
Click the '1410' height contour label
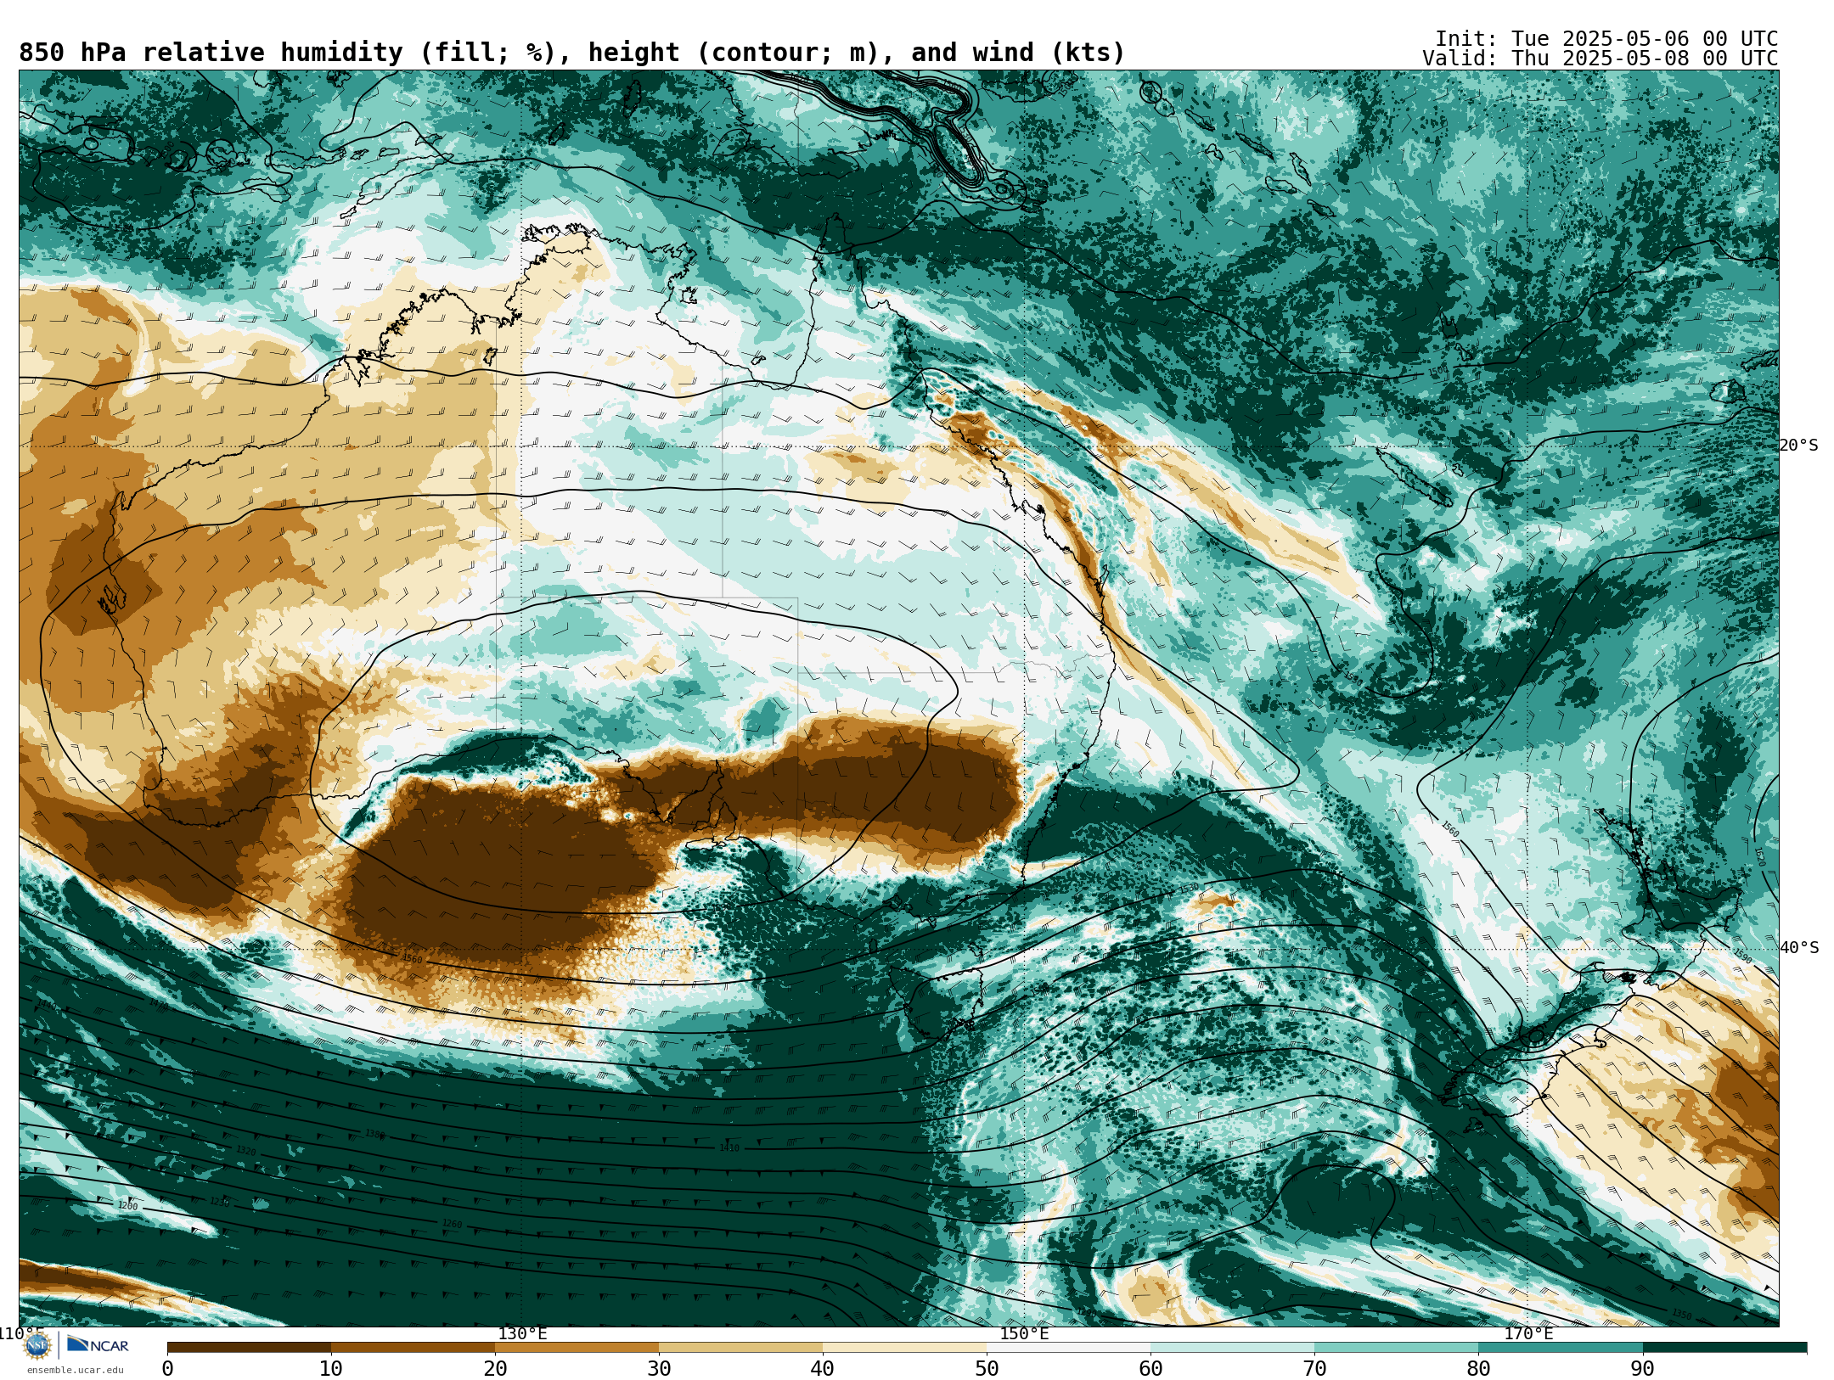(x=729, y=1148)
